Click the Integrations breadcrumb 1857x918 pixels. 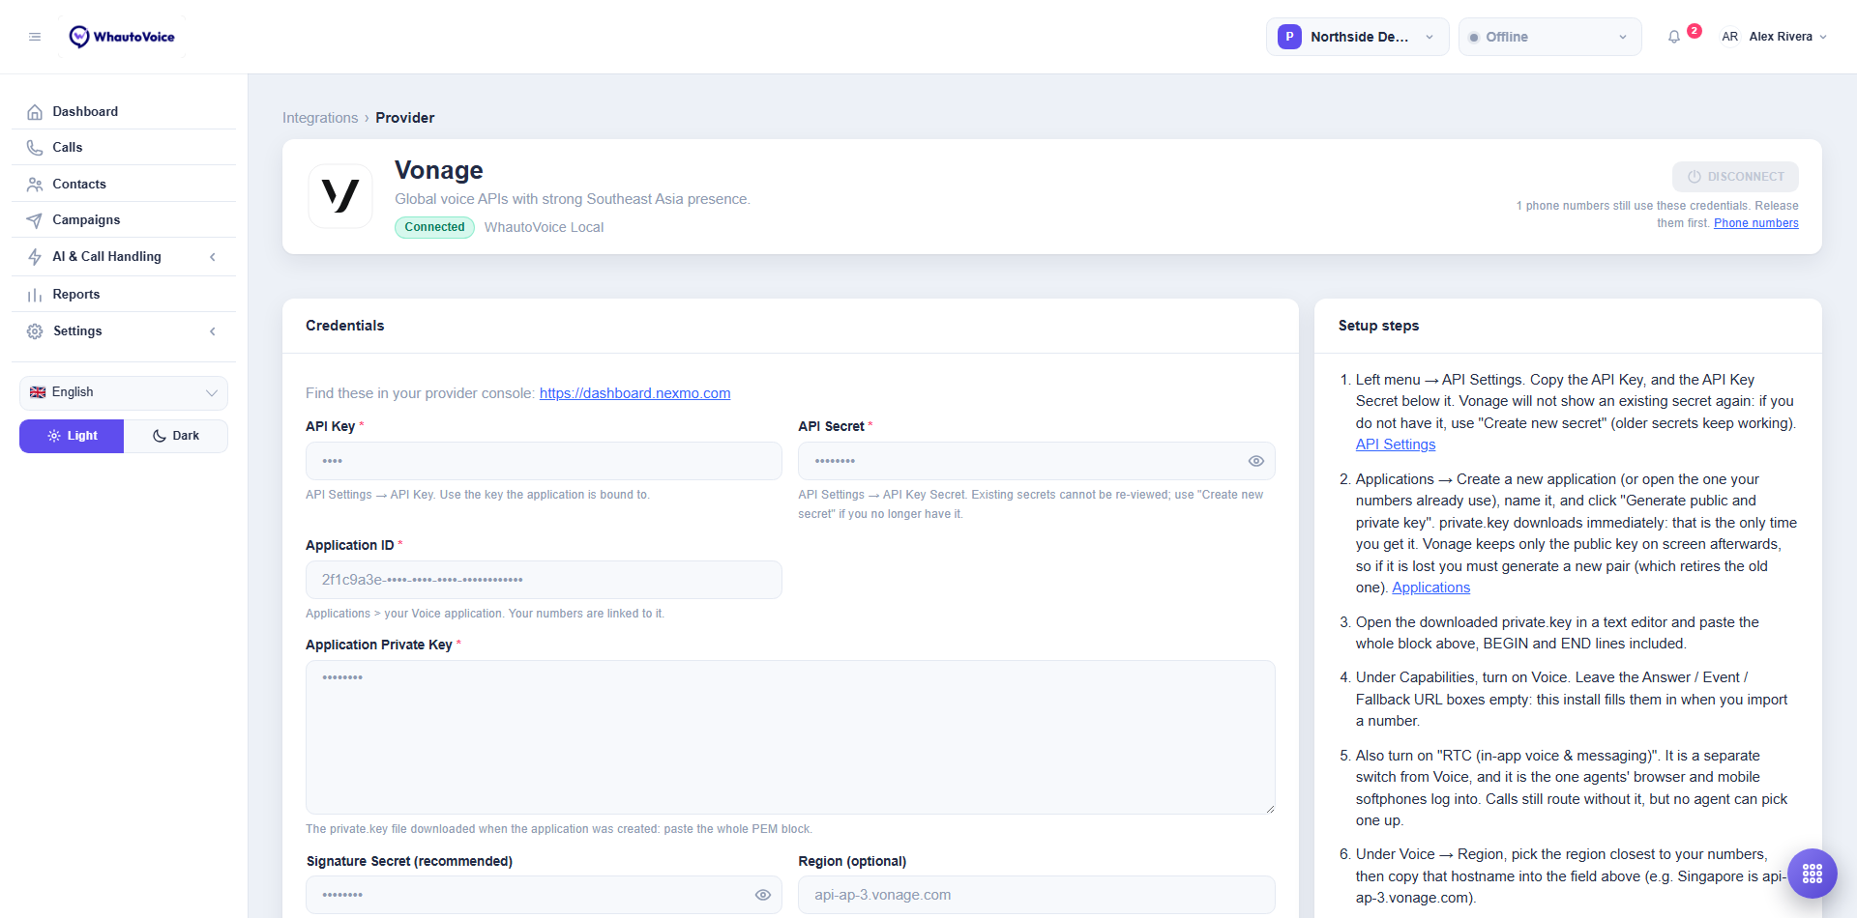[x=320, y=118]
